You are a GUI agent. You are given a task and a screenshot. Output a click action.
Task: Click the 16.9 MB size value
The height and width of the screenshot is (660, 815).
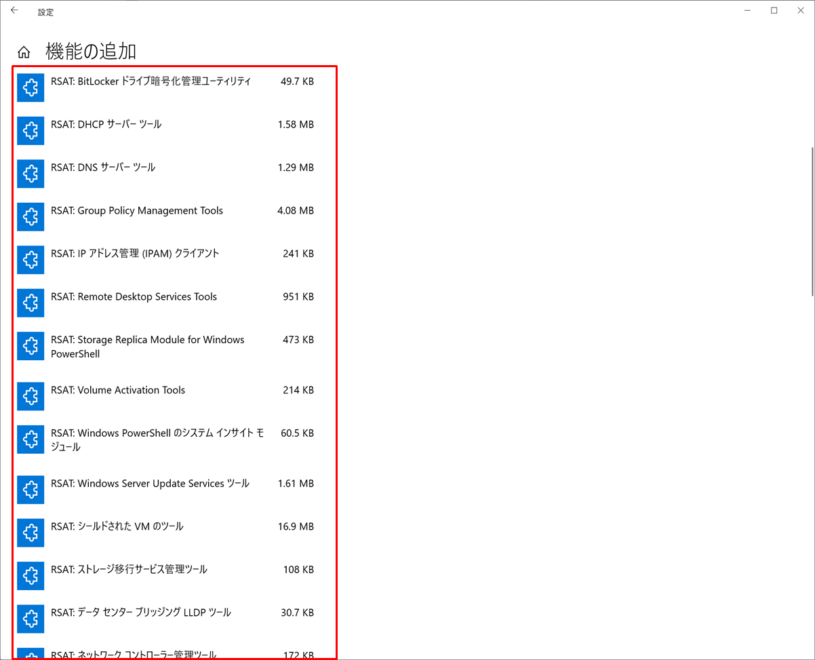point(296,526)
